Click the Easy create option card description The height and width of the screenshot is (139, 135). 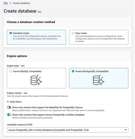coord(100,39)
